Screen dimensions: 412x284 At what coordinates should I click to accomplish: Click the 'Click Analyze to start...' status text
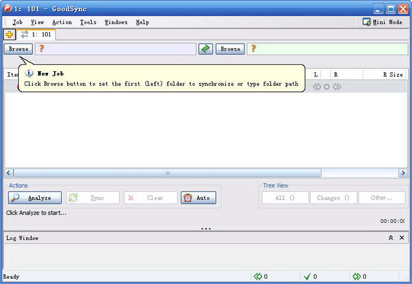coord(36,213)
